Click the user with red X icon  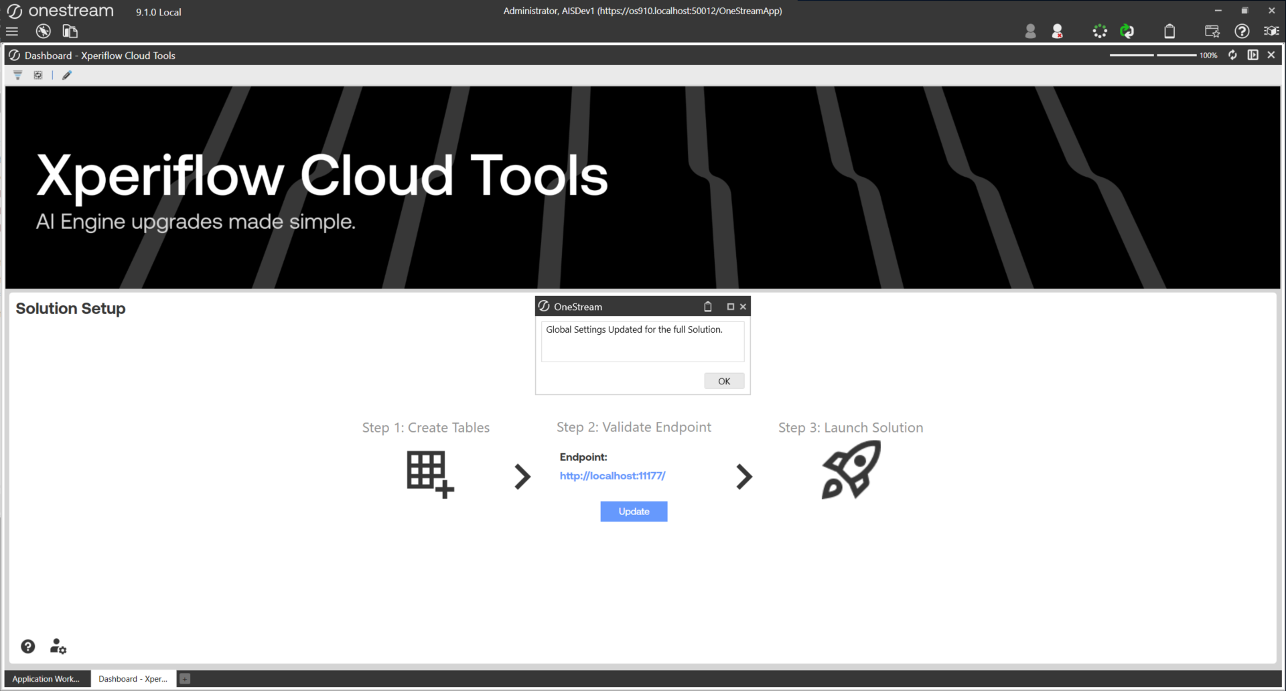pyautogui.click(x=1058, y=31)
